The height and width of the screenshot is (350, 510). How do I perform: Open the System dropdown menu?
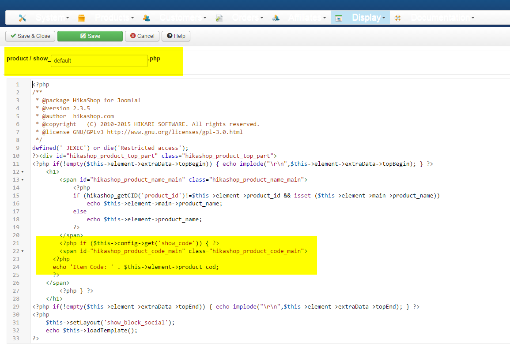click(52, 18)
